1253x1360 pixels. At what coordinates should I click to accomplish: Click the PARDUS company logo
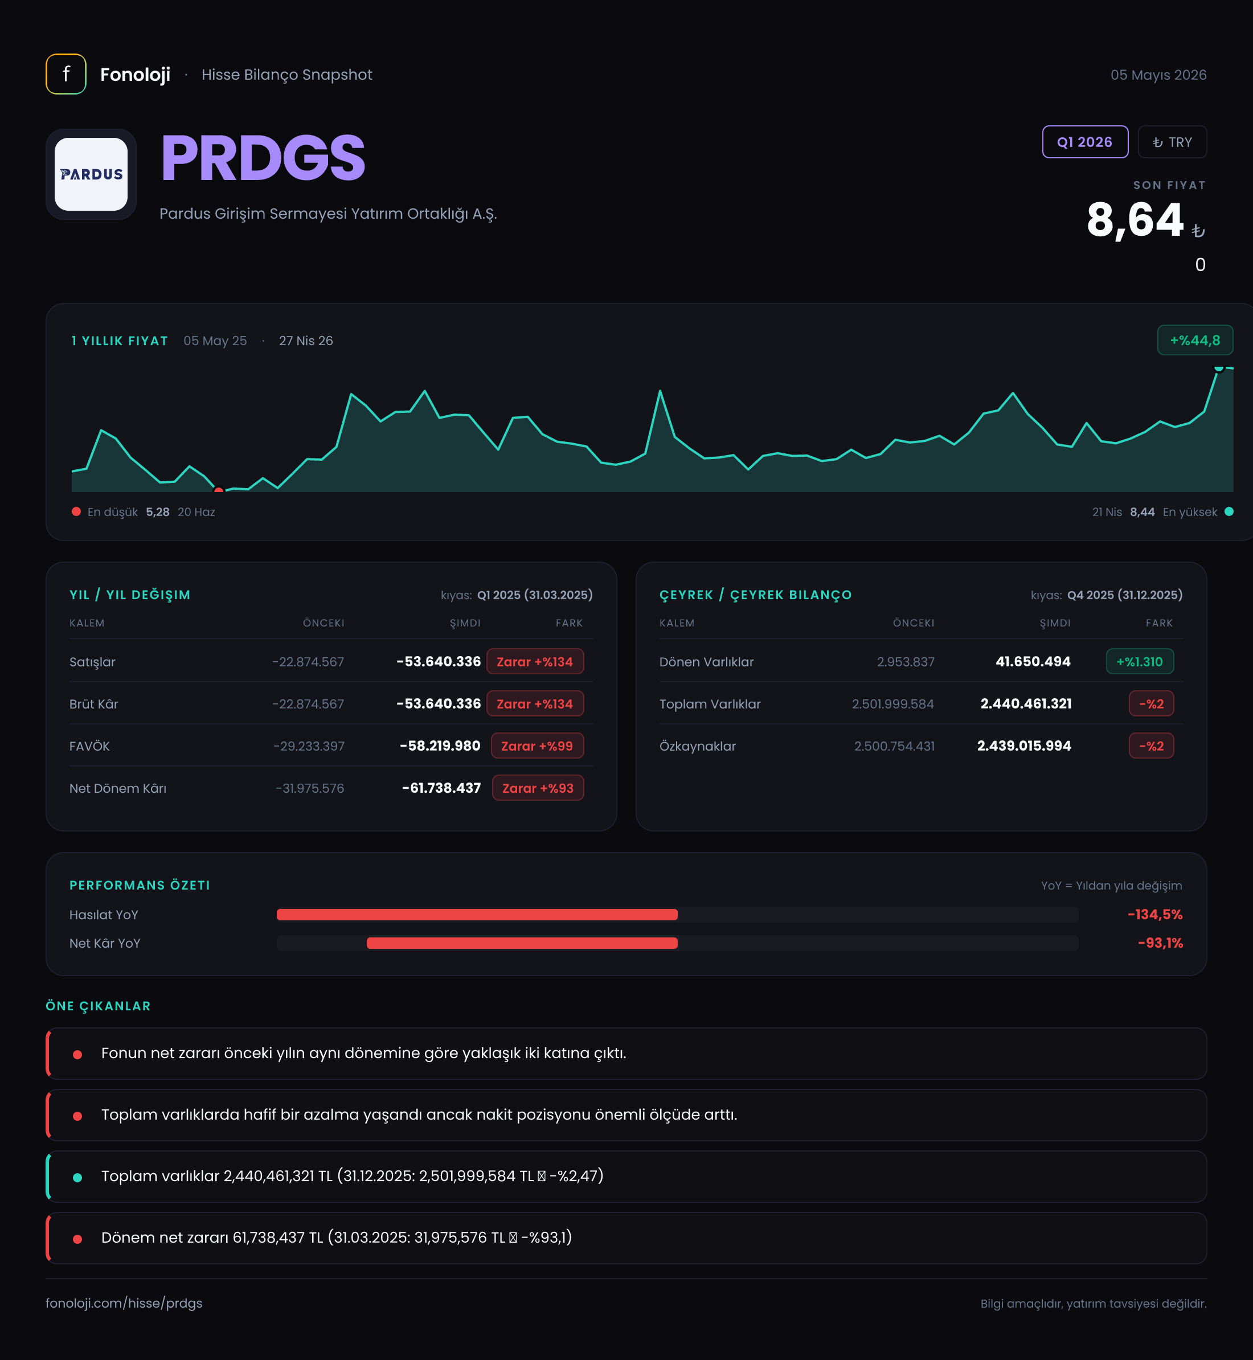[91, 174]
